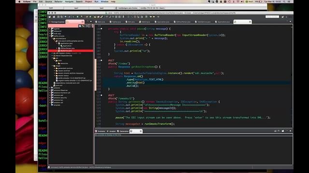Maximize the bottom console panel
This screenshot has width=309, height=173.
[290, 131]
